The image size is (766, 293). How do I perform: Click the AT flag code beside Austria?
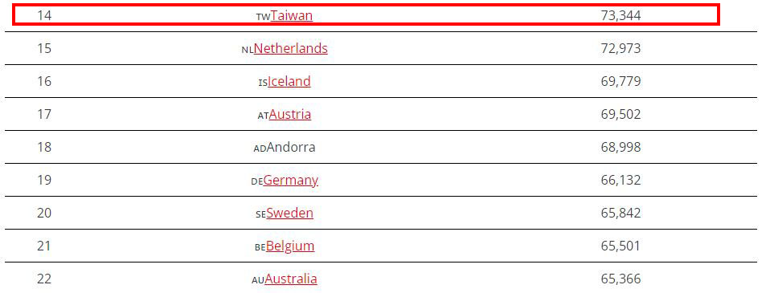pyautogui.click(x=263, y=116)
